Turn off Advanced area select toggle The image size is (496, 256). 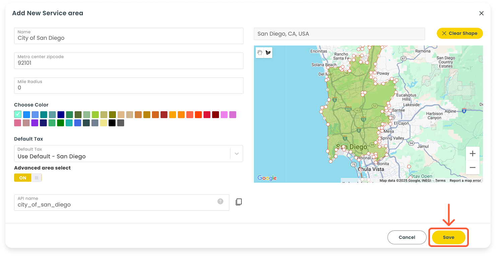[28, 178]
